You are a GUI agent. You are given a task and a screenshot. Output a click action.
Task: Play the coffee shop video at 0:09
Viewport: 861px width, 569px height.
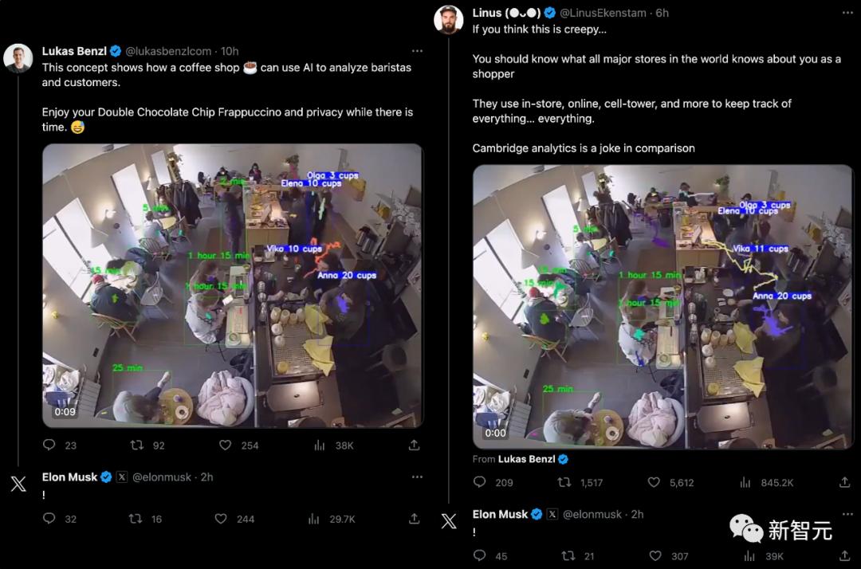coord(233,285)
